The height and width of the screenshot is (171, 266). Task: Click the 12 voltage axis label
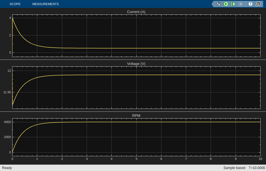(x=9, y=71)
